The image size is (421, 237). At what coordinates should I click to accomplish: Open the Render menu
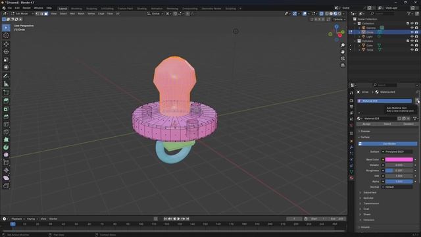[x=26, y=8]
